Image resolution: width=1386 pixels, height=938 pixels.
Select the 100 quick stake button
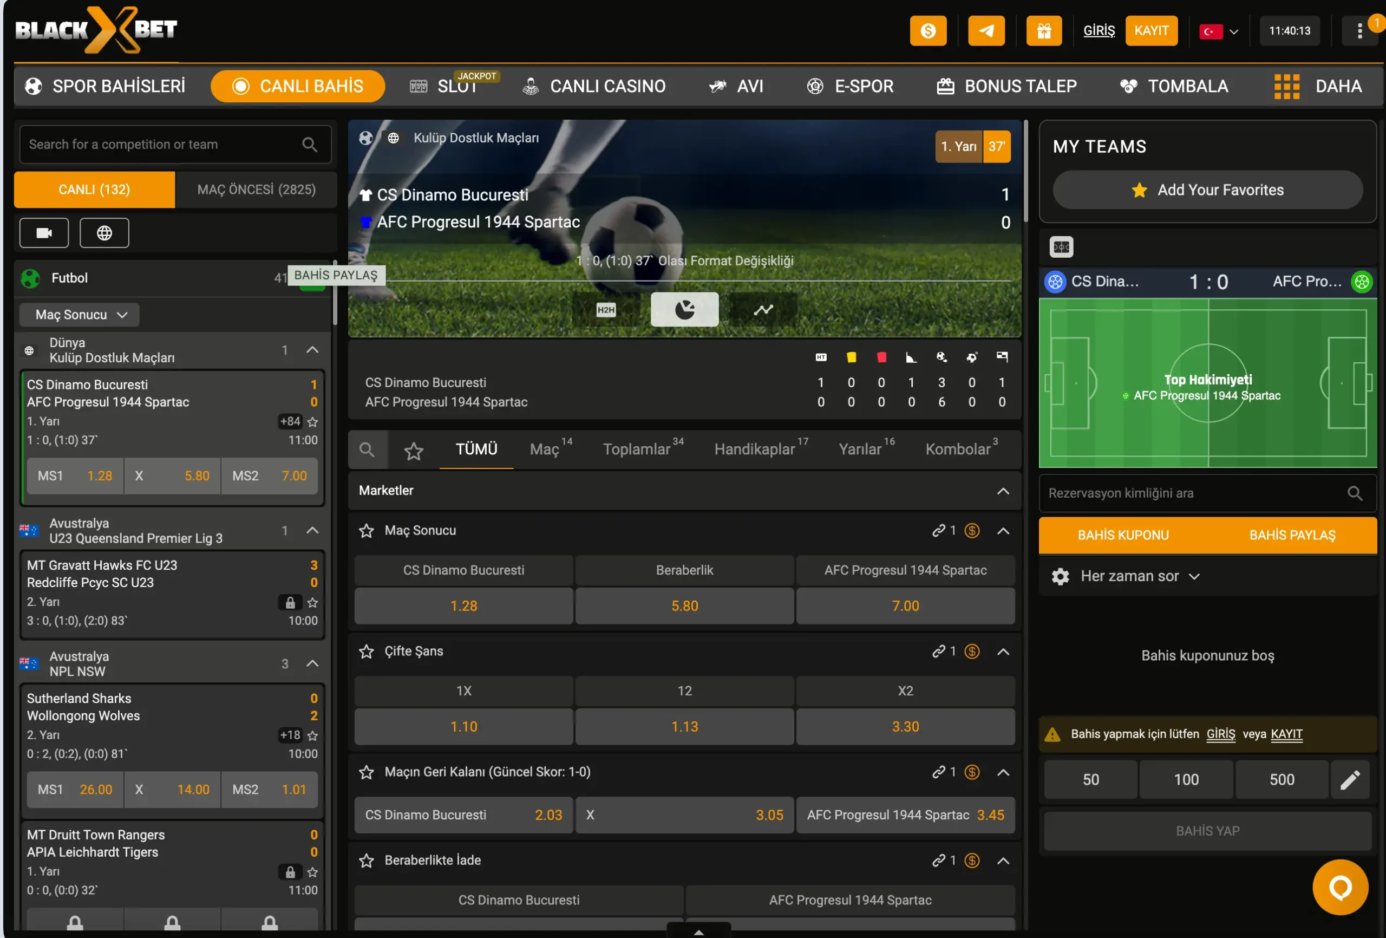(1186, 779)
